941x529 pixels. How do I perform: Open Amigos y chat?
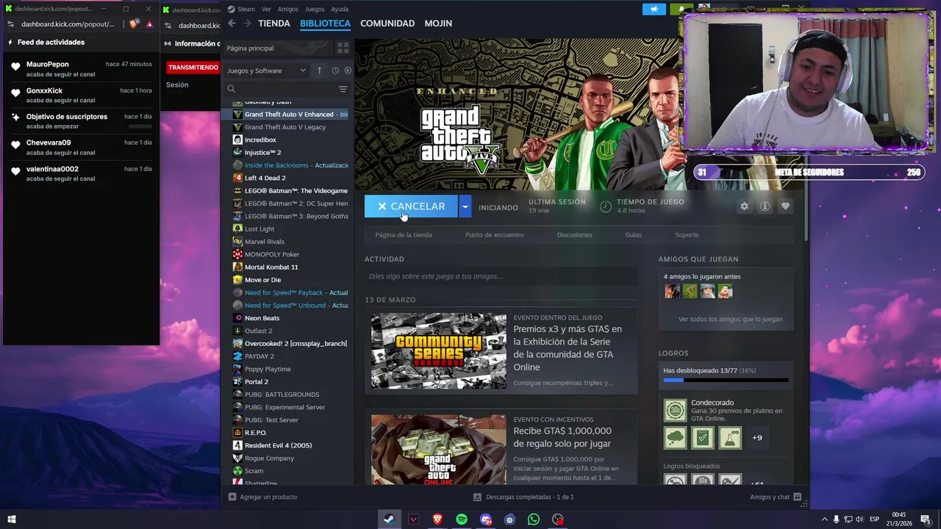pyautogui.click(x=776, y=497)
